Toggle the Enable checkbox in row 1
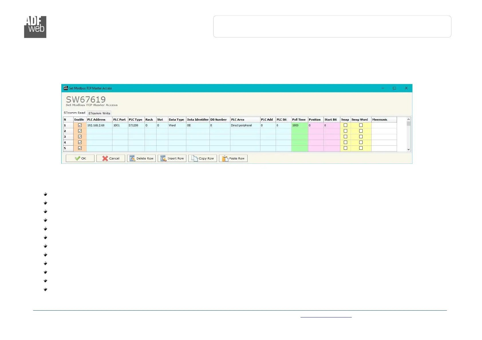This screenshot has height=340, width=482. pos(80,125)
